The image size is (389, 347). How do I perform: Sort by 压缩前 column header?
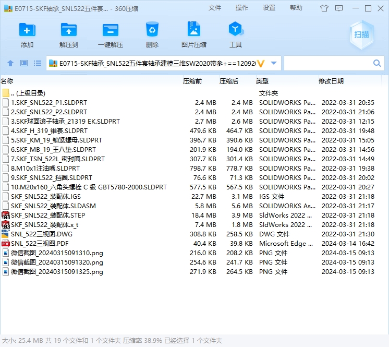(x=192, y=81)
